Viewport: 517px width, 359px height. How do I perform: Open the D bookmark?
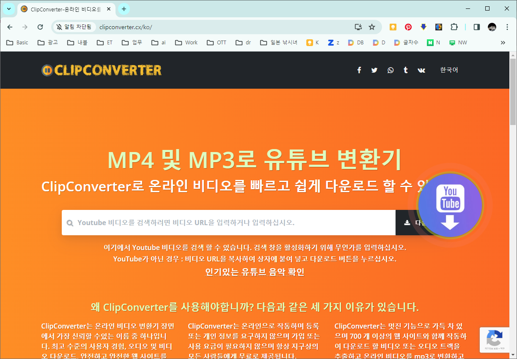pyautogui.click(x=379, y=43)
